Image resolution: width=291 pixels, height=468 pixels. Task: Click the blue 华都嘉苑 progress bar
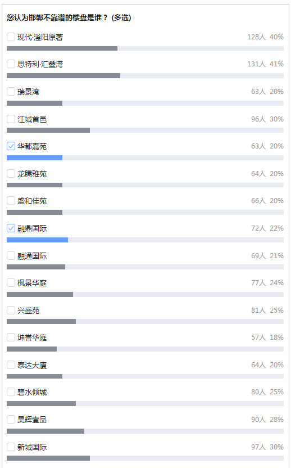click(35, 158)
